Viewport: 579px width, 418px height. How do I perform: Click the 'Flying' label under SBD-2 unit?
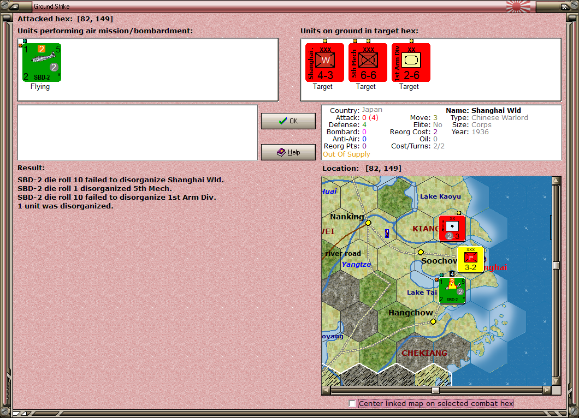point(40,87)
